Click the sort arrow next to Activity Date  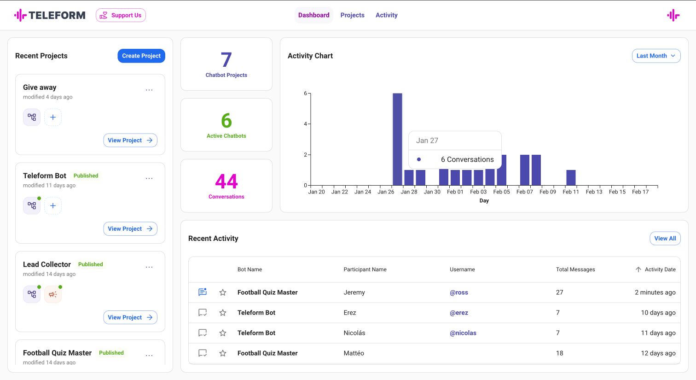pos(638,269)
